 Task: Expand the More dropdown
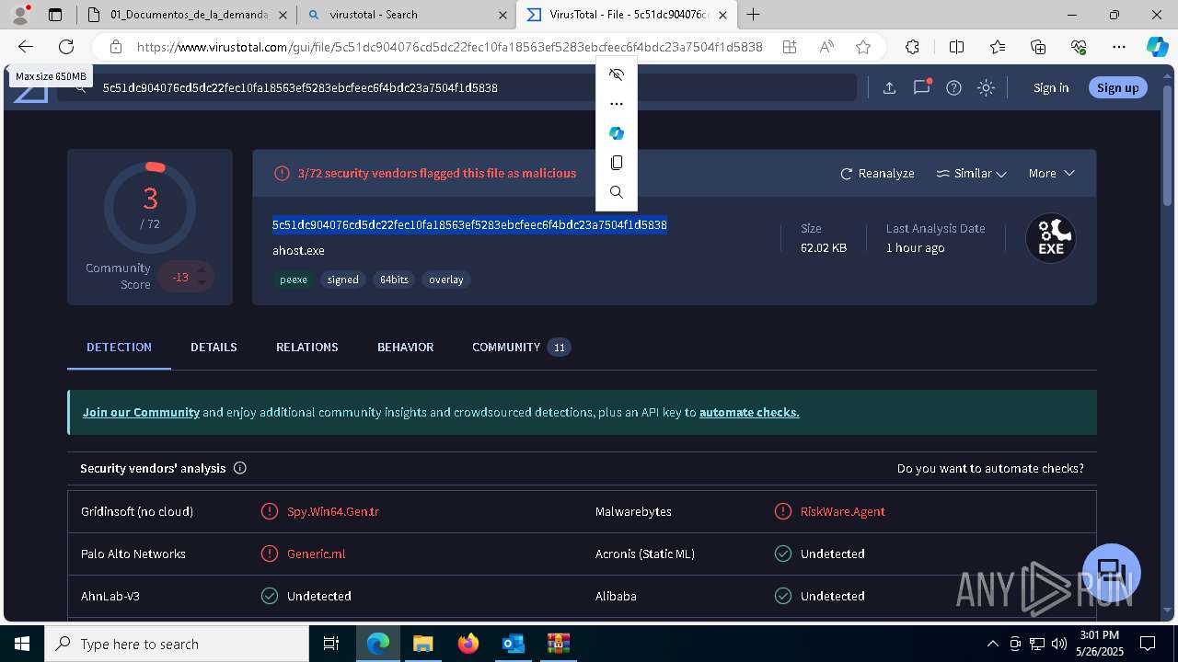click(x=1051, y=173)
